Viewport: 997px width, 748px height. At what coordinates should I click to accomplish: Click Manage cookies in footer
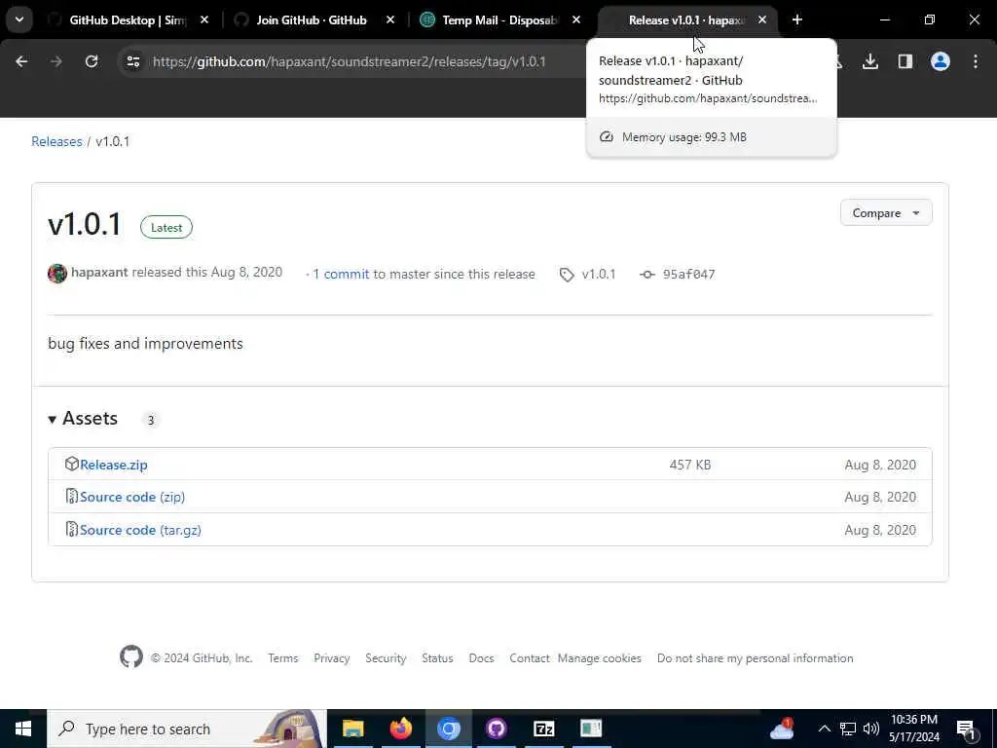click(600, 658)
